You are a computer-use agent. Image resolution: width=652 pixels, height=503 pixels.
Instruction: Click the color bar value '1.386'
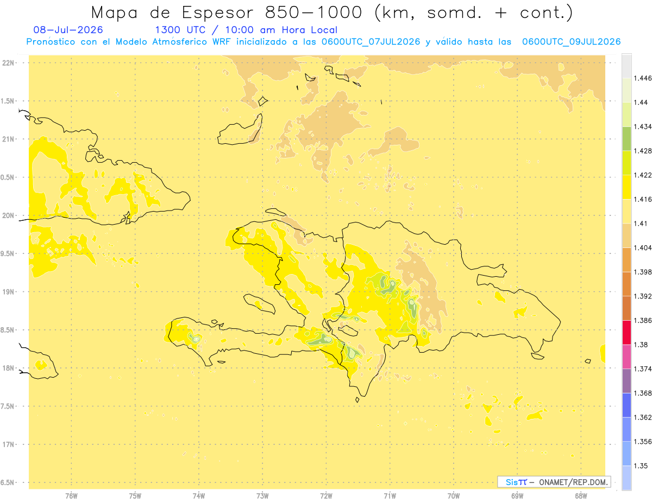(x=643, y=320)
